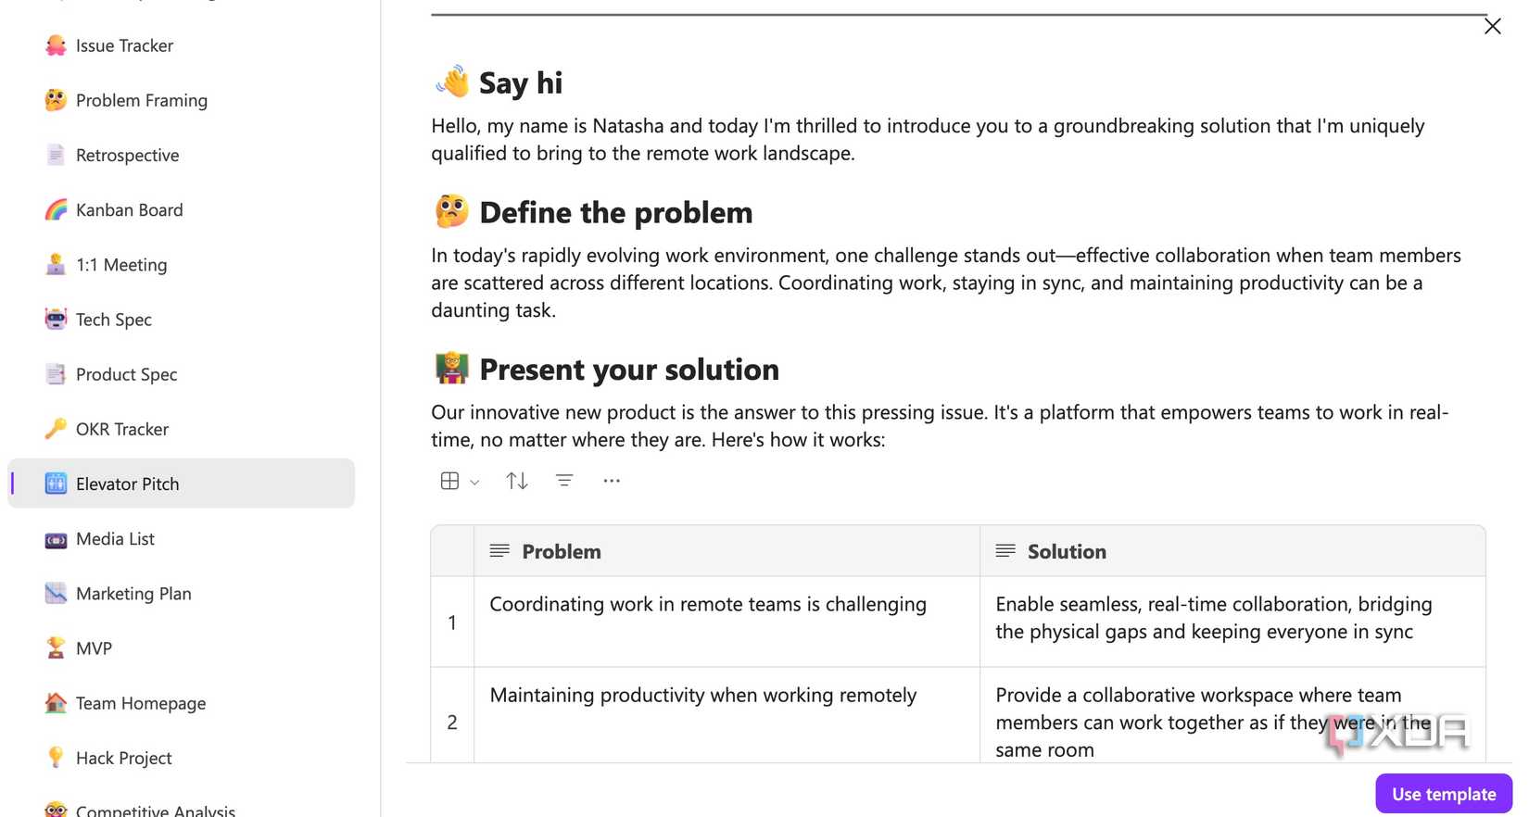Expand the table view type dropdown chevron
The width and height of the screenshot is (1529, 817).
474,483
